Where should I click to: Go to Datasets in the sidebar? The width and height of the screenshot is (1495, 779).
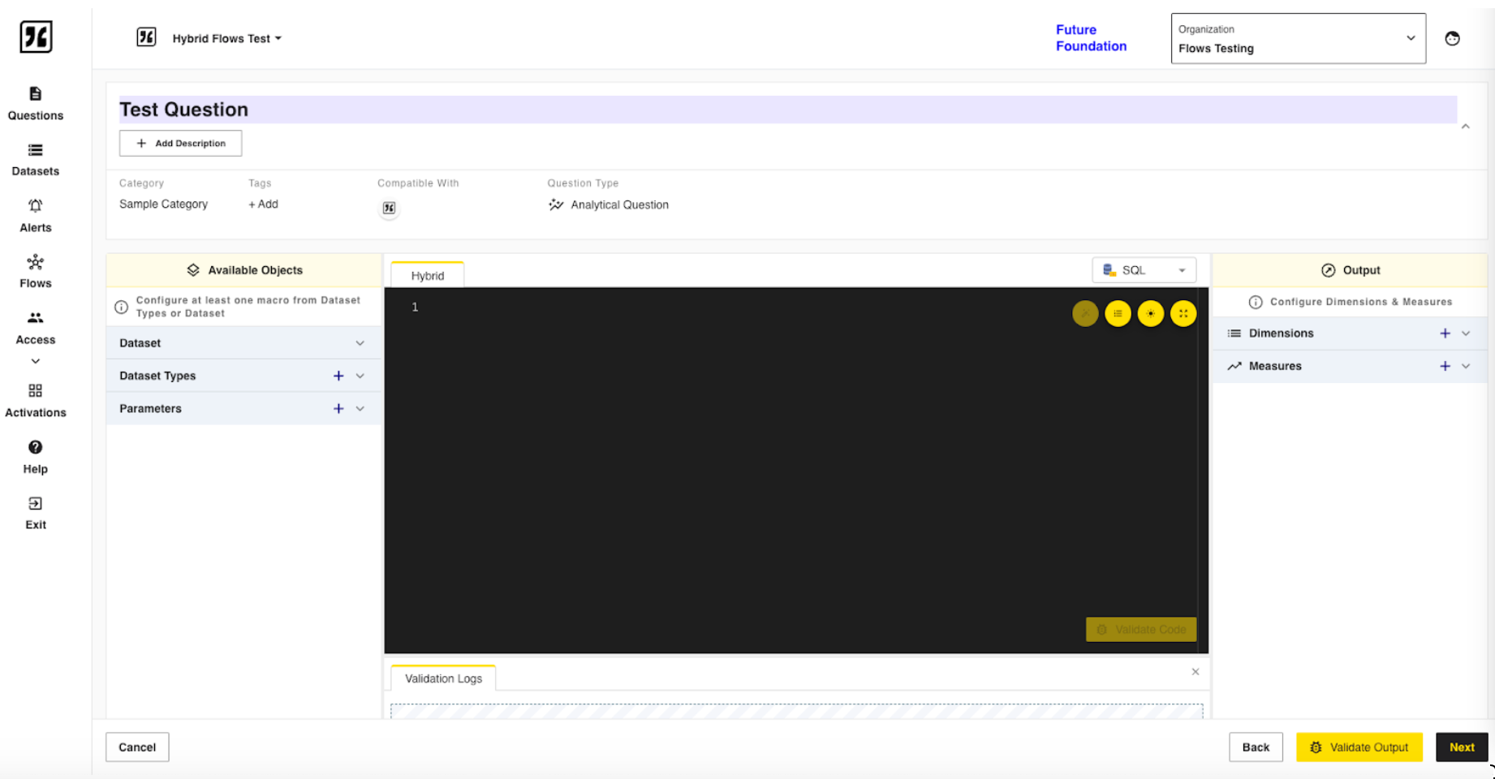tap(36, 160)
